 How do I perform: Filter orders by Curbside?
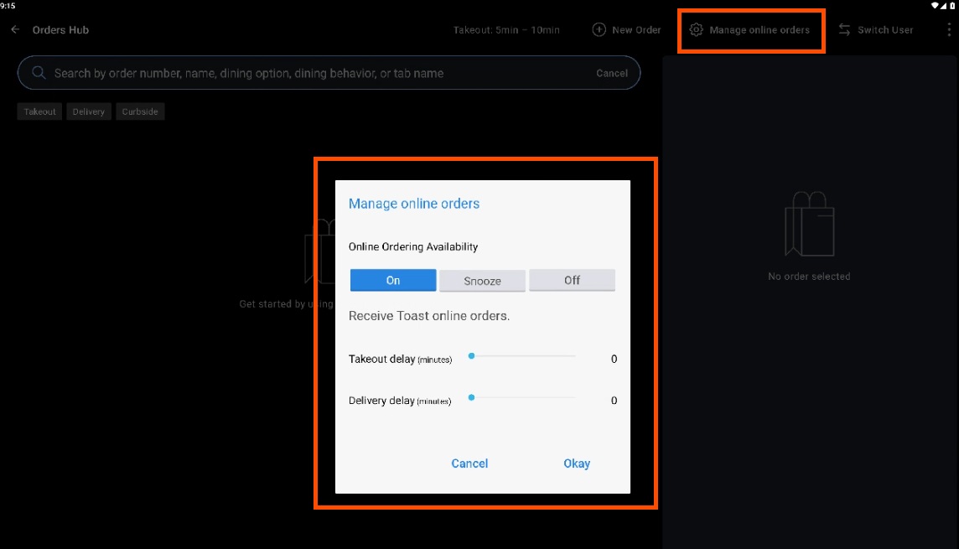point(140,111)
